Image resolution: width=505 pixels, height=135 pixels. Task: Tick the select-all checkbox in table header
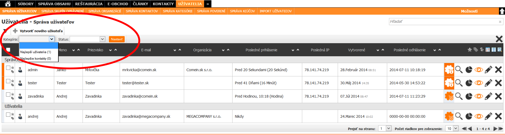tap(8, 50)
